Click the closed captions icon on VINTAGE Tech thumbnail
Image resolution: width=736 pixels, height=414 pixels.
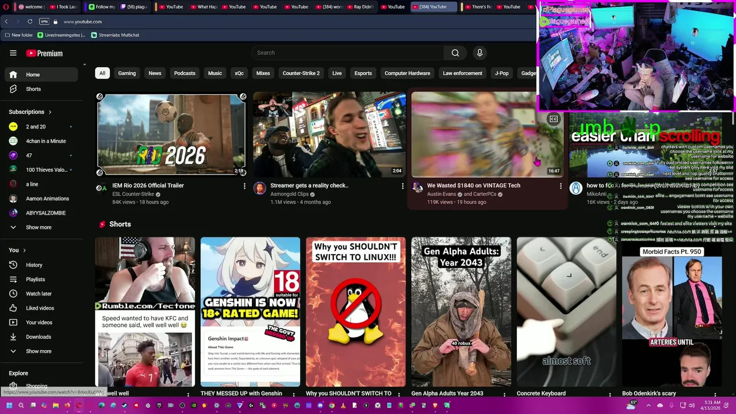553,119
